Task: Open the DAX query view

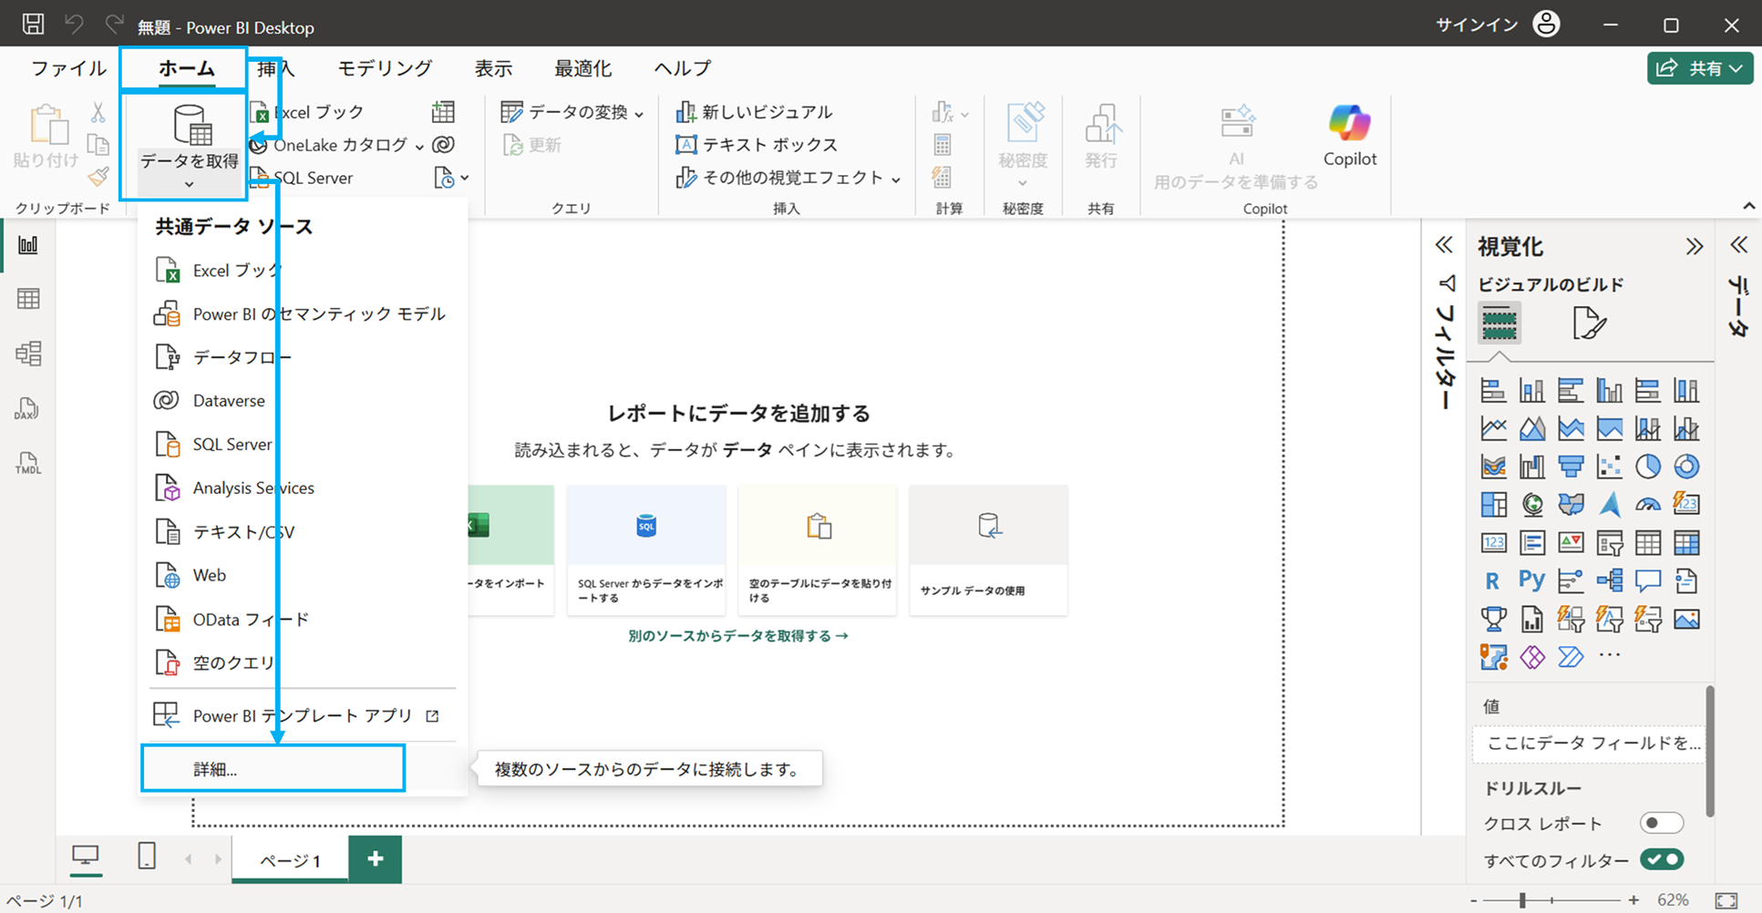Action: click(26, 409)
